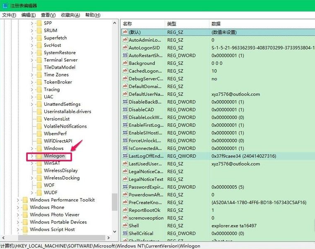Viewport: 315px width, 249px height.
Task: Select the VolatileNotifications key
Action: pyautogui.click(x=65, y=126)
